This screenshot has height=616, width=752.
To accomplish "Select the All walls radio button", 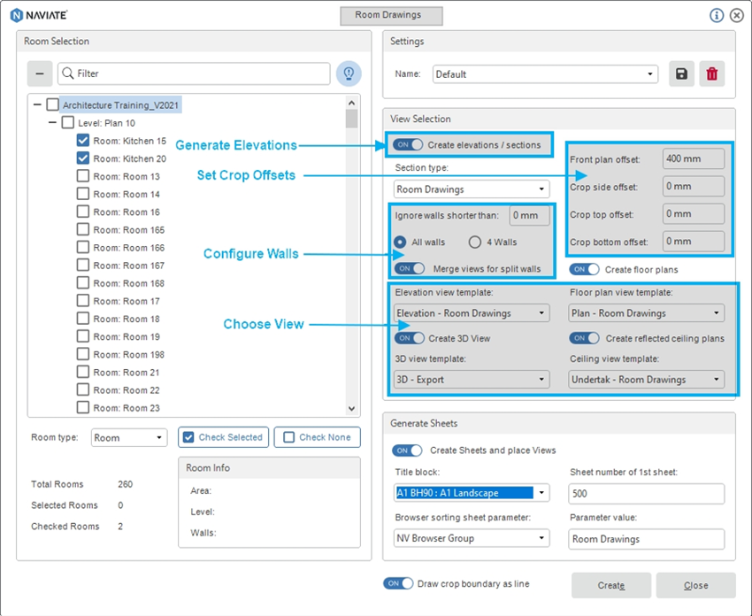I will point(400,242).
